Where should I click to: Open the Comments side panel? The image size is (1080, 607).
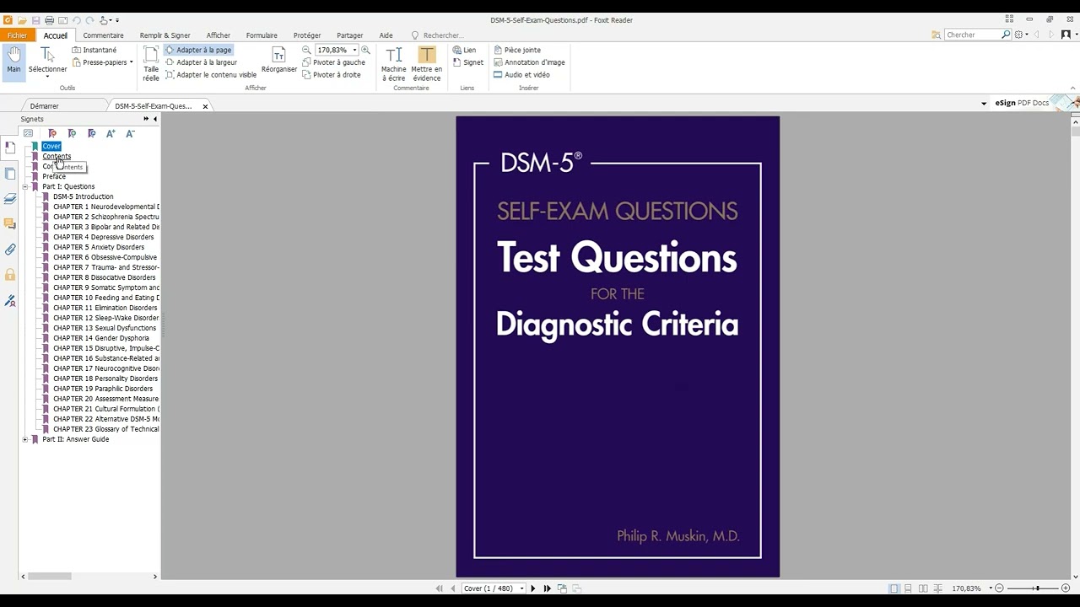pos(10,224)
